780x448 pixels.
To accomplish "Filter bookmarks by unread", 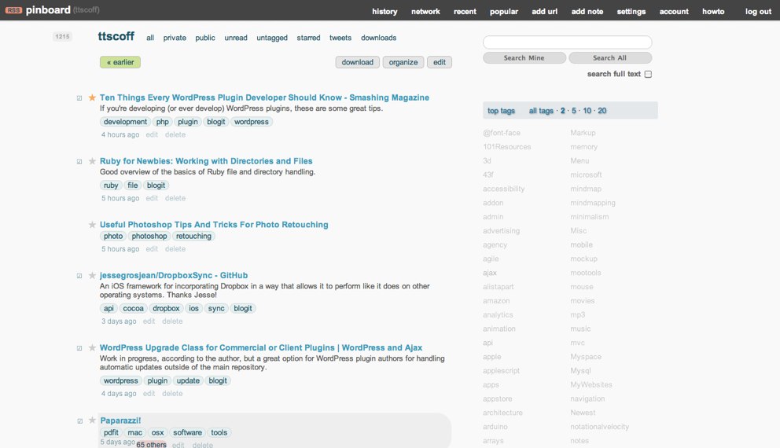I will point(235,38).
